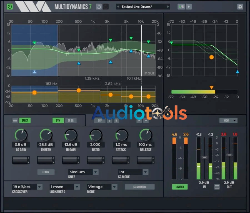Enable BYP to bypass the band

click(100, 120)
